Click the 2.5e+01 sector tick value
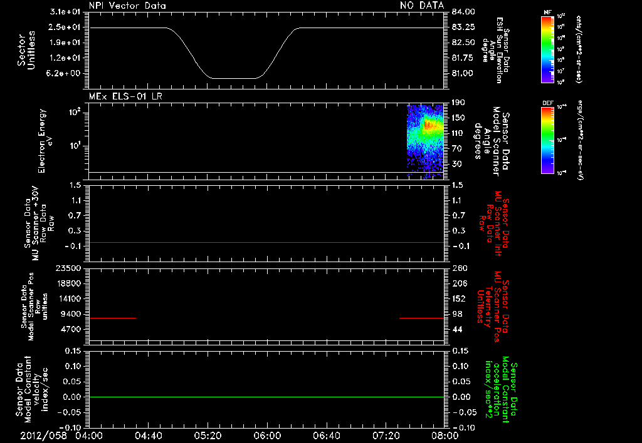Image resolution: width=642 pixels, height=443 pixels. 65,28
